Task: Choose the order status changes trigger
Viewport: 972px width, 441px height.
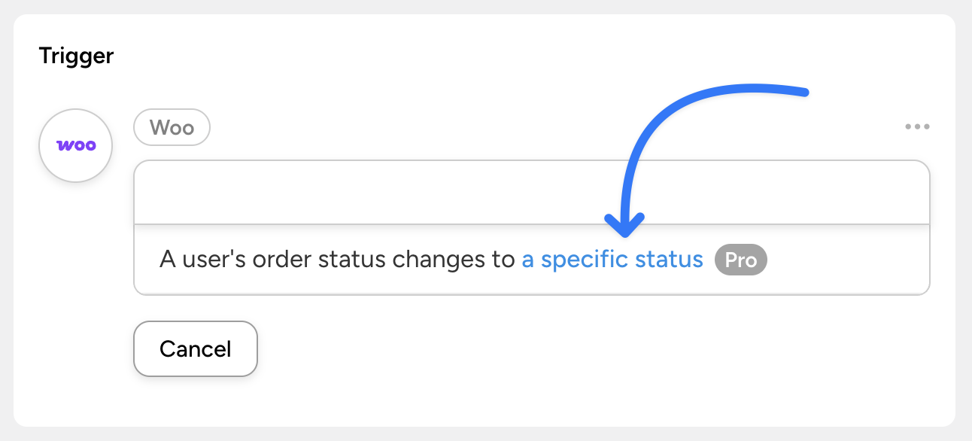Action: (339, 260)
